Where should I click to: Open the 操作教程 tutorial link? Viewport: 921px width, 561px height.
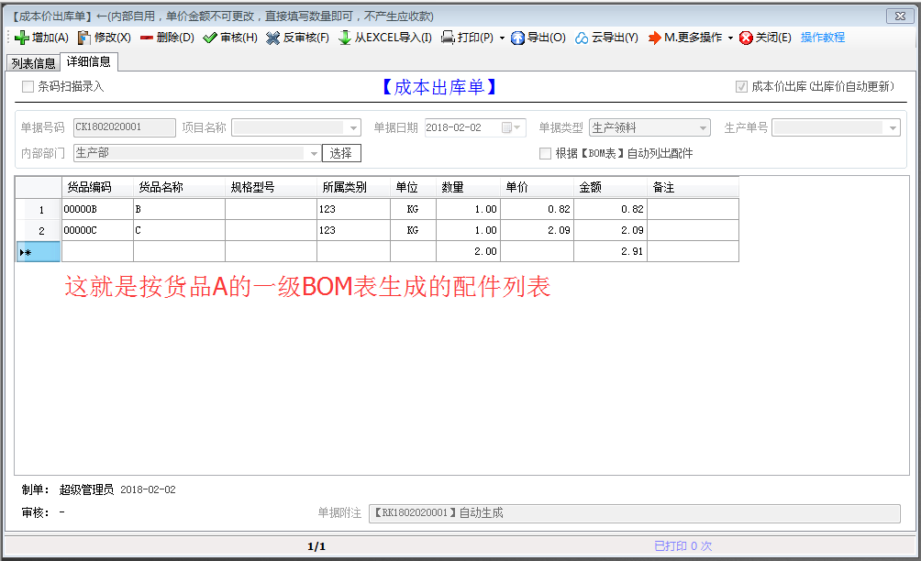(822, 38)
